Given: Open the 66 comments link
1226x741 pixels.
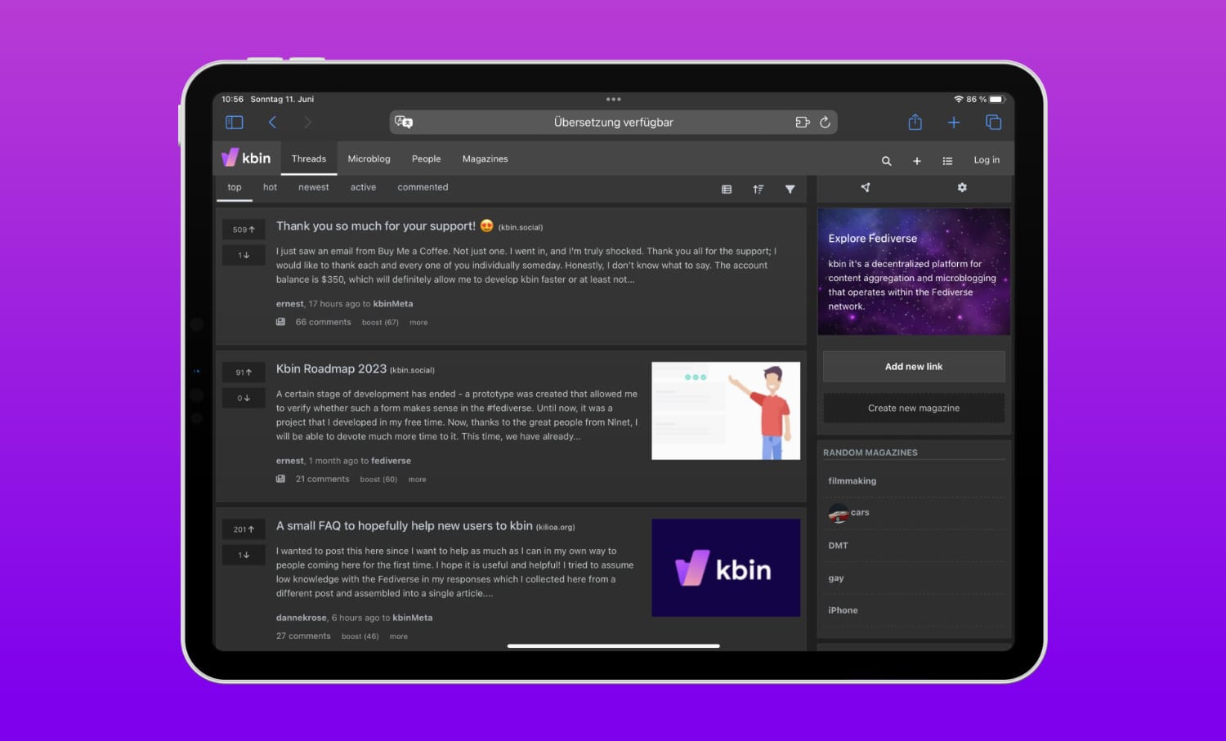Looking at the screenshot, I should pos(323,322).
